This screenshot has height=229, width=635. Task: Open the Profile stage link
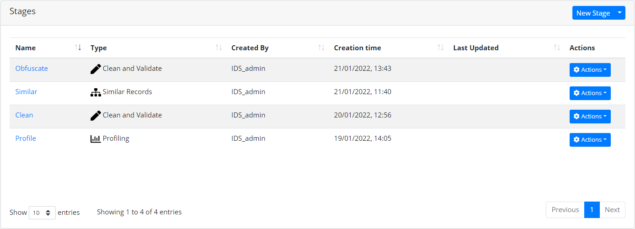(26, 138)
